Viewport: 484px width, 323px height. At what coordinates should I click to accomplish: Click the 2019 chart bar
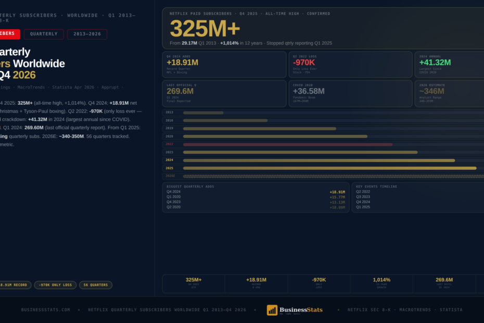click(x=260, y=129)
